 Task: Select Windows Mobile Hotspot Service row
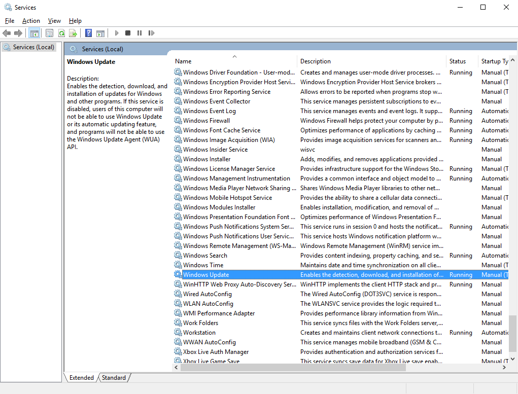(340, 197)
